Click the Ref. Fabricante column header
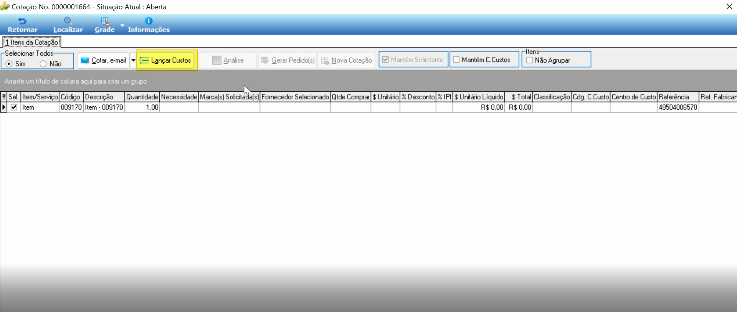The image size is (737, 312). point(718,97)
